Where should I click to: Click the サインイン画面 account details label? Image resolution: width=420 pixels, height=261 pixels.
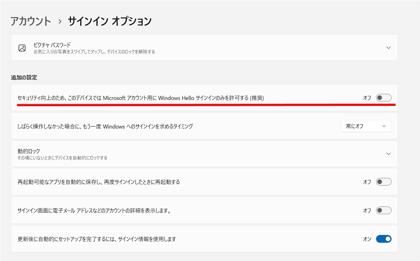point(94,211)
